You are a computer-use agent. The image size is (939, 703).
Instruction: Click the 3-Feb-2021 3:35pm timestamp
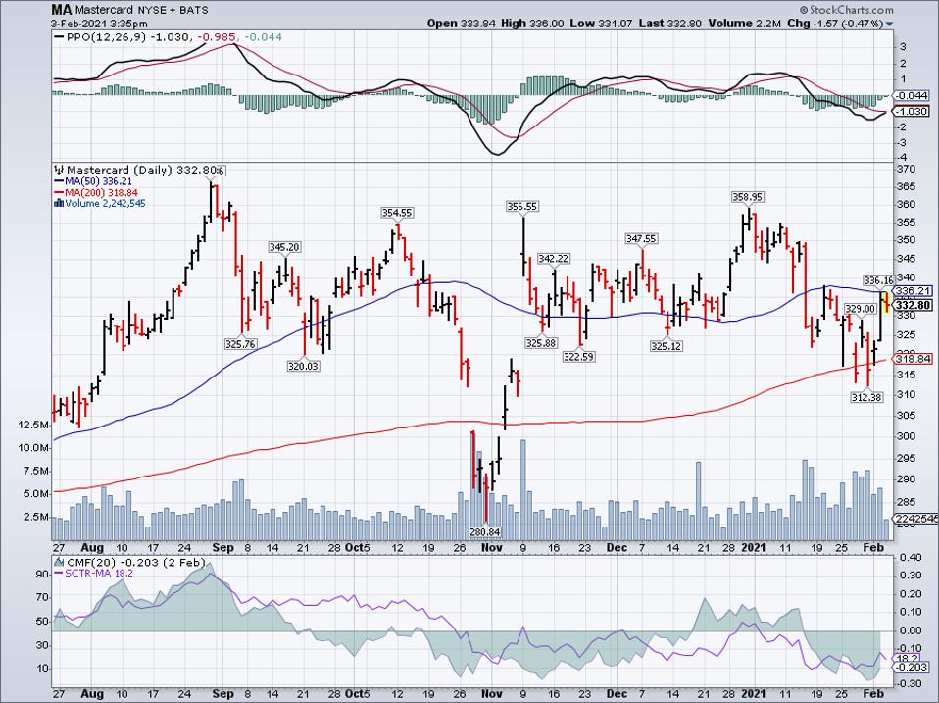(x=99, y=24)
